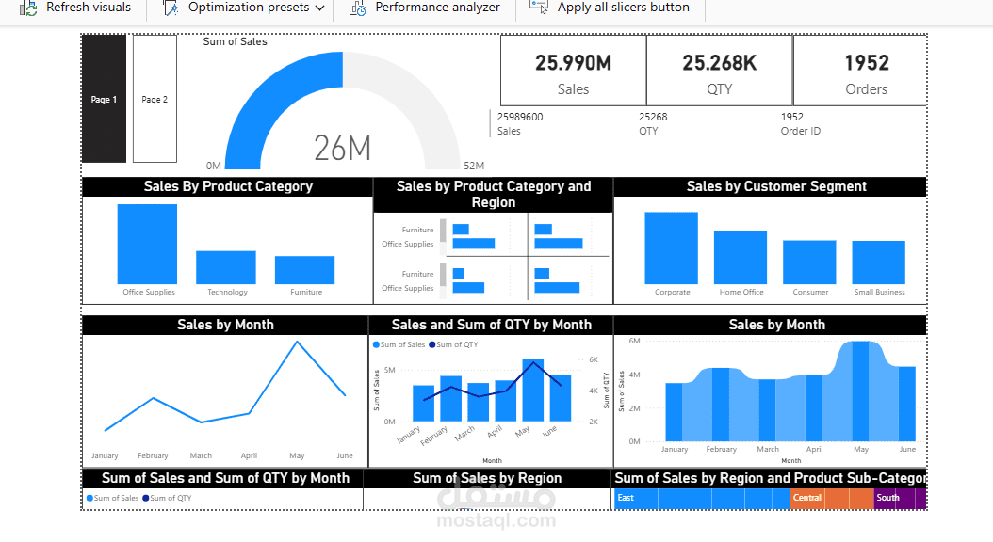The width and height of the screenshot is (993, 542).
Task: Click Central region block in treemap
Action: click(832, 499)
